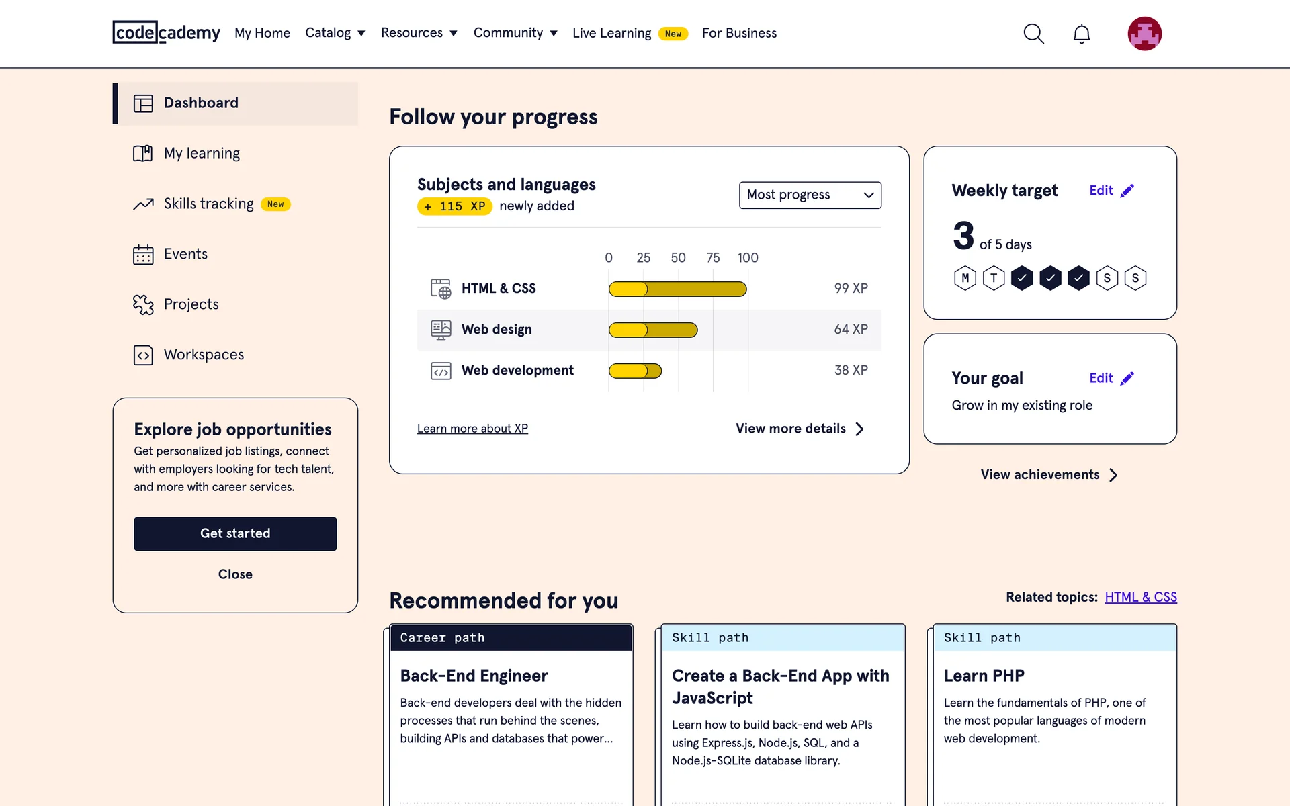Click the HTML & CSS progress bar
Screen dimensions: 1290x806
677,289
